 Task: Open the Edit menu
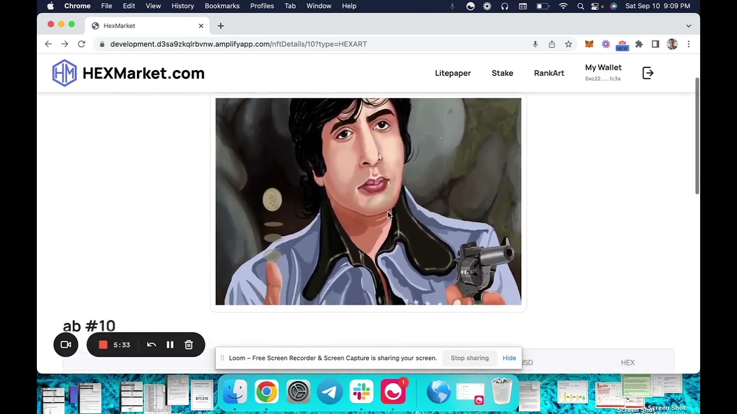point(129,6)
